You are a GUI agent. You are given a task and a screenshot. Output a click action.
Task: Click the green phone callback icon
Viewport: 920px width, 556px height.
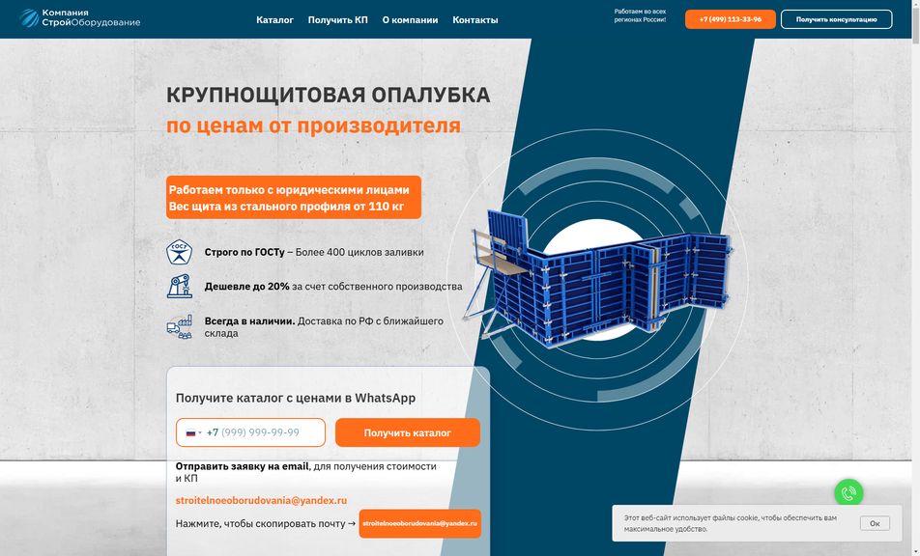pyautogui.click(x=848, y=493)
